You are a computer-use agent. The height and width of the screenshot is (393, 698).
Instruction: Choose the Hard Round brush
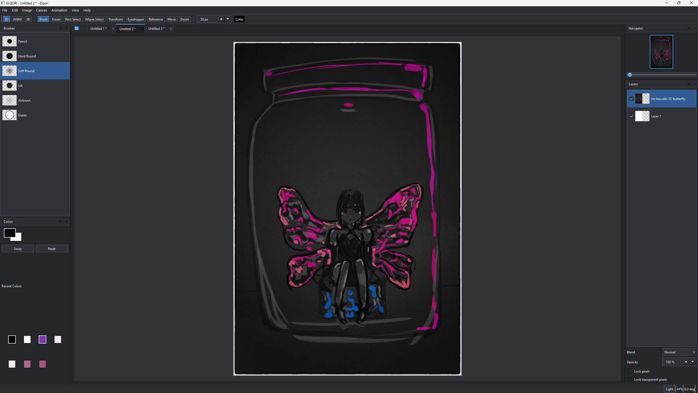pyautogui.click(x=35, y=56)
